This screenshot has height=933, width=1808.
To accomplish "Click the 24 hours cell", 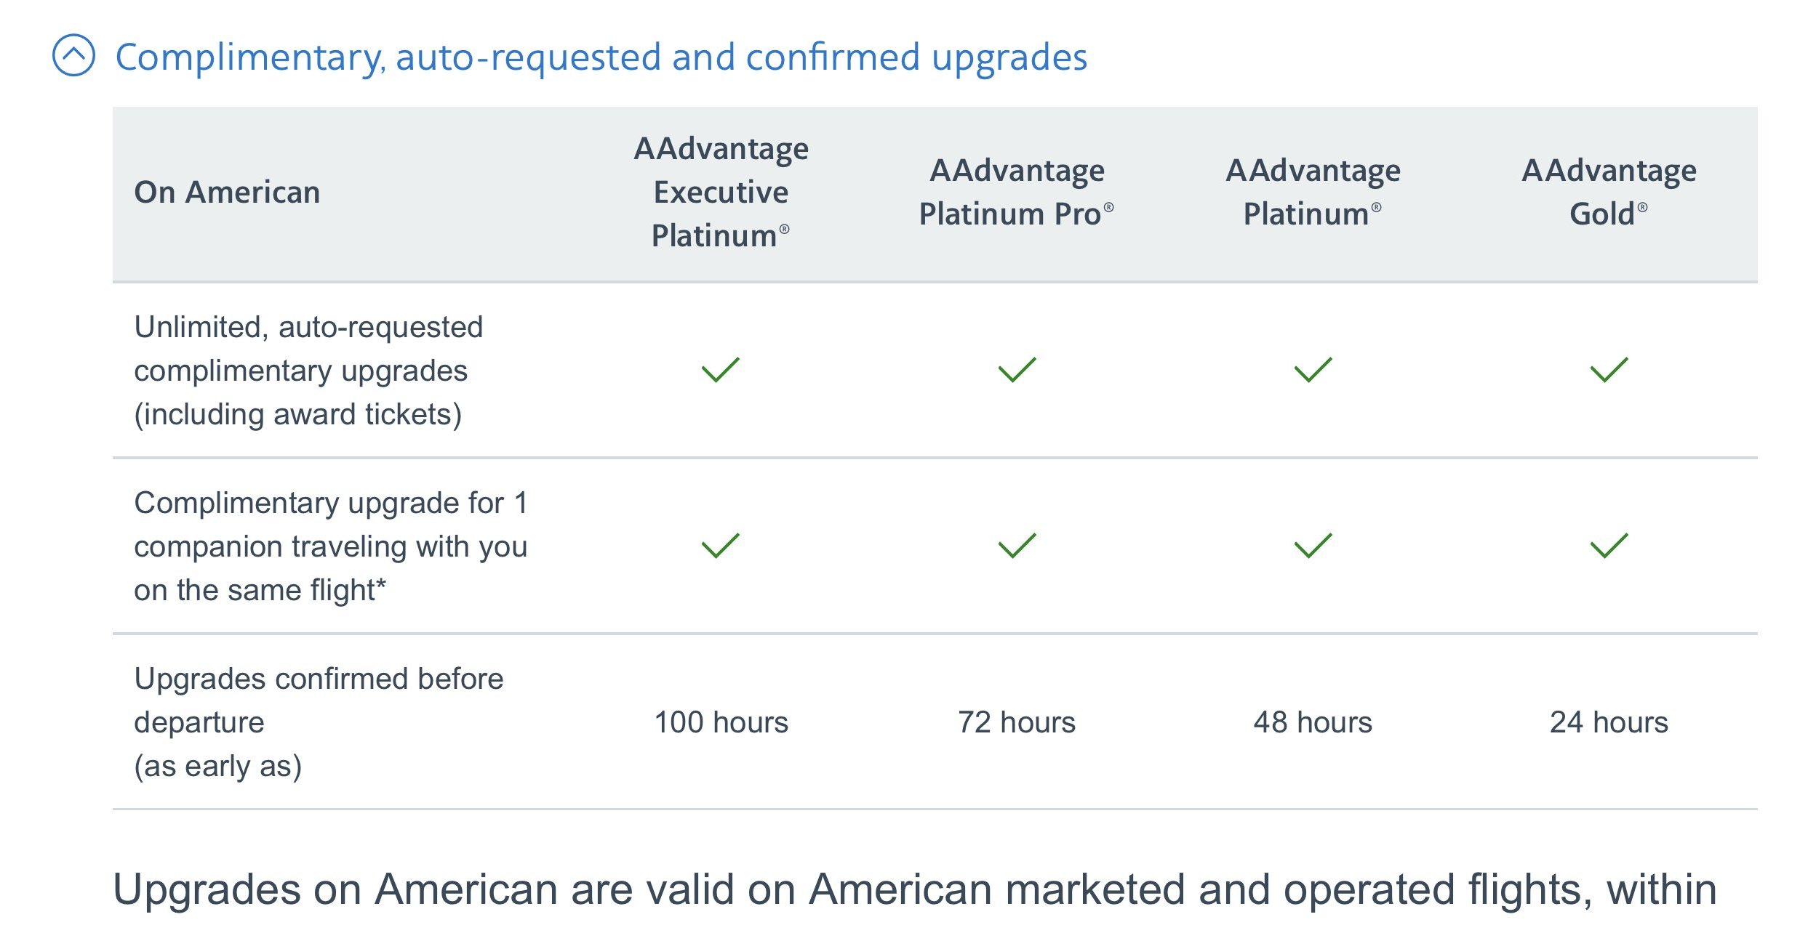I will point(1609,722).
